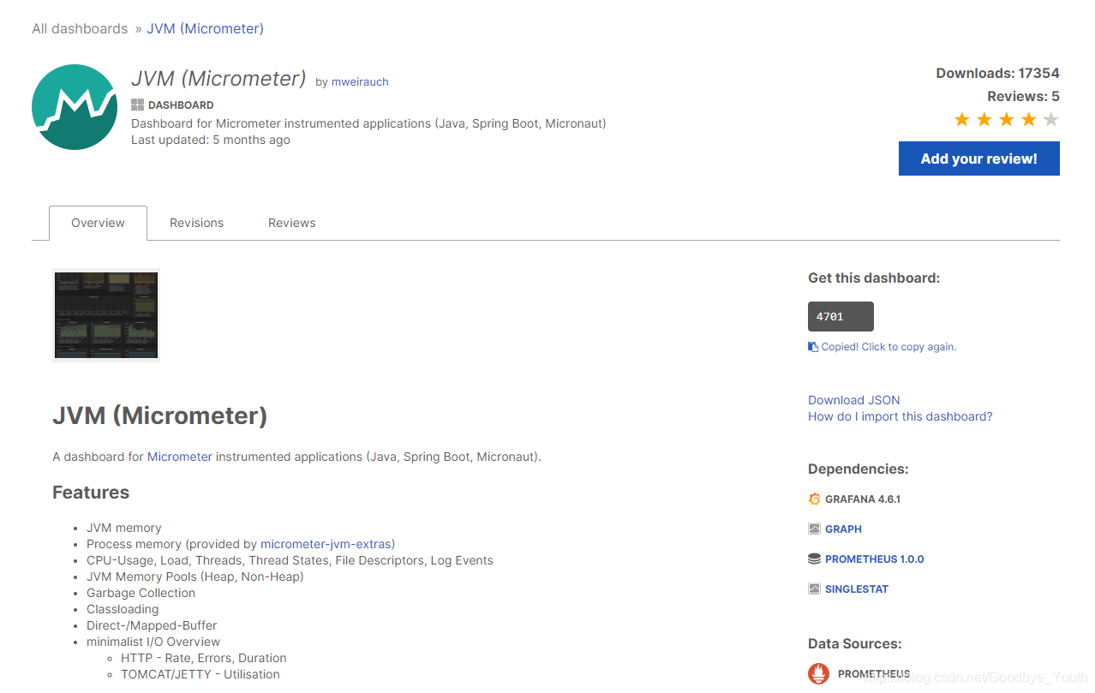
Task: Open the GRAFANA 4.6.1 dependency link
Action: click(x=863, y=499)
